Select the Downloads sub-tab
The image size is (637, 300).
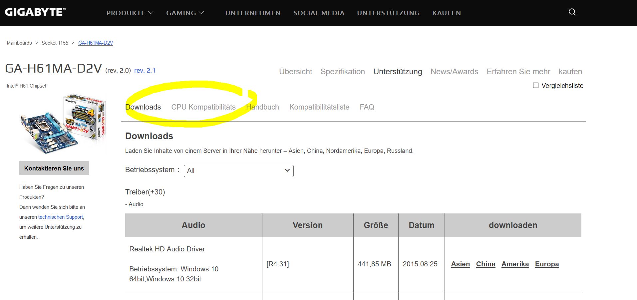point(143,107)
